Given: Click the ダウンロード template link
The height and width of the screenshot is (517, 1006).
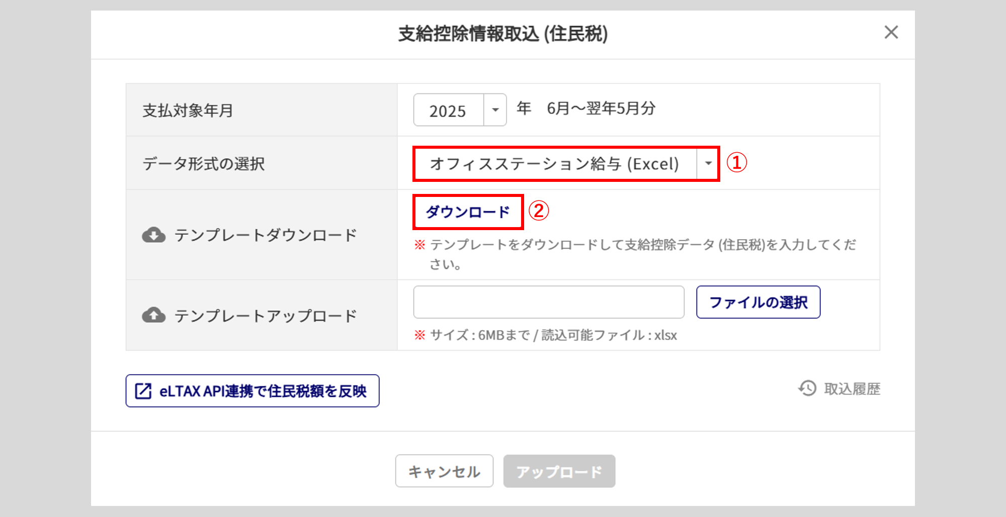Looking at the screenshot, I should click(x=468, y=212).
